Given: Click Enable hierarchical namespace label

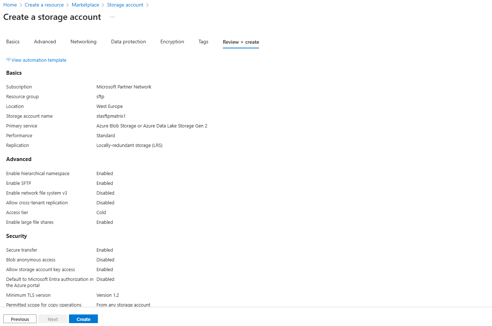Looking at the screenshot, I should coord(38,174).
